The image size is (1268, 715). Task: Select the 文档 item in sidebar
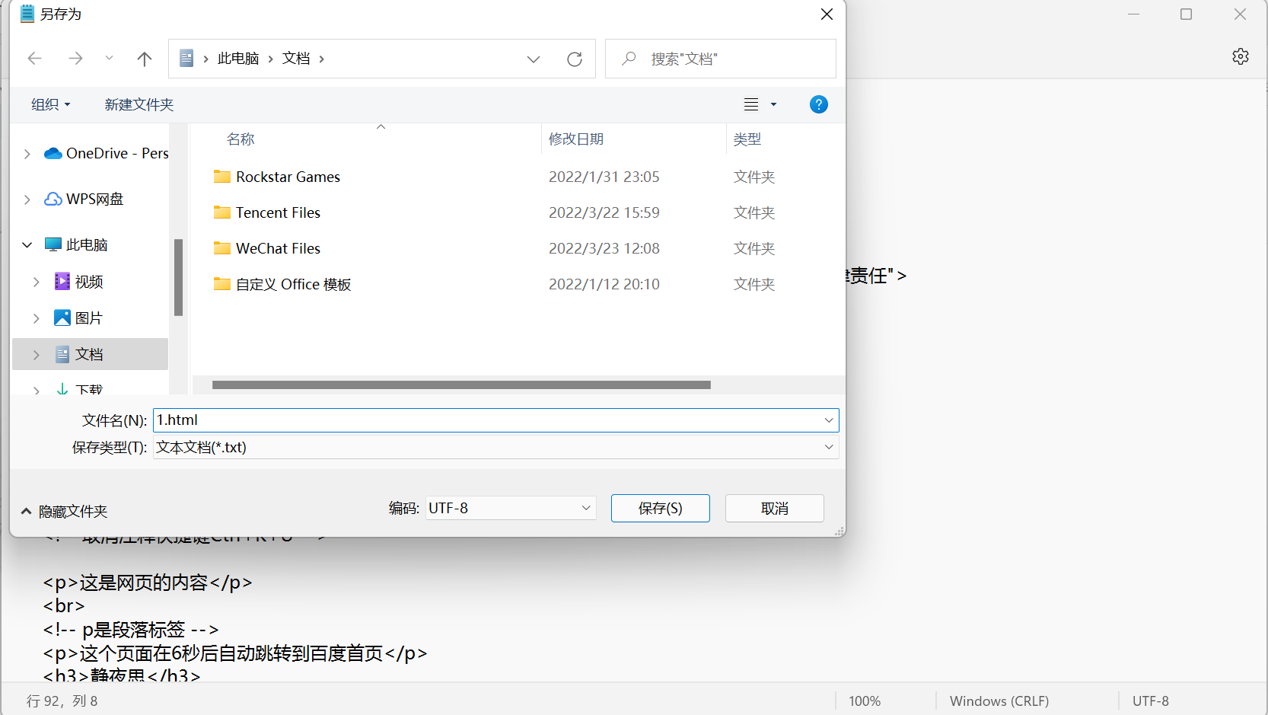pos(90,354)
